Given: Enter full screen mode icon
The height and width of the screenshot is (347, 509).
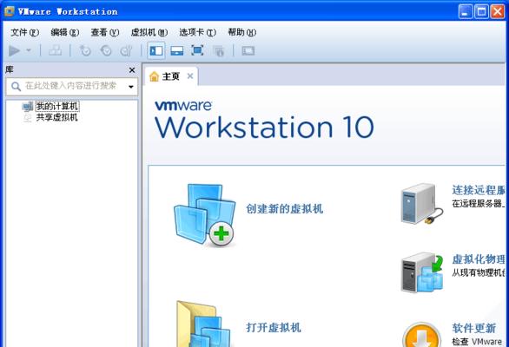Looking at the screenshot, I should coord(197,50).
